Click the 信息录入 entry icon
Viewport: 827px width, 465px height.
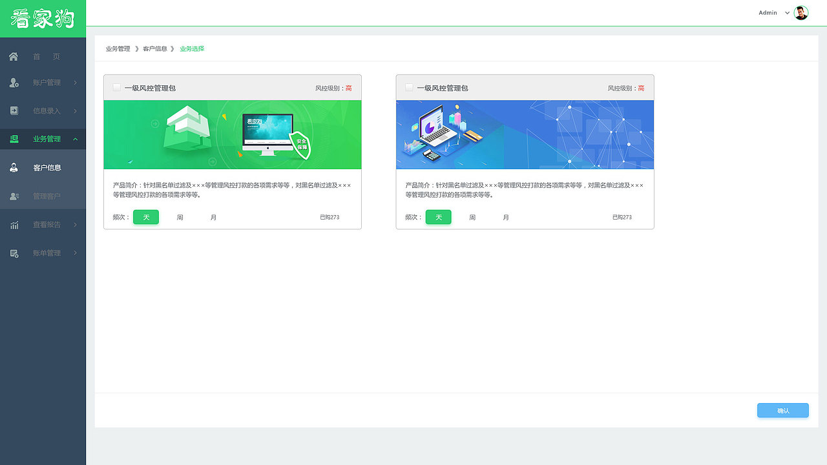pos(14,110)
